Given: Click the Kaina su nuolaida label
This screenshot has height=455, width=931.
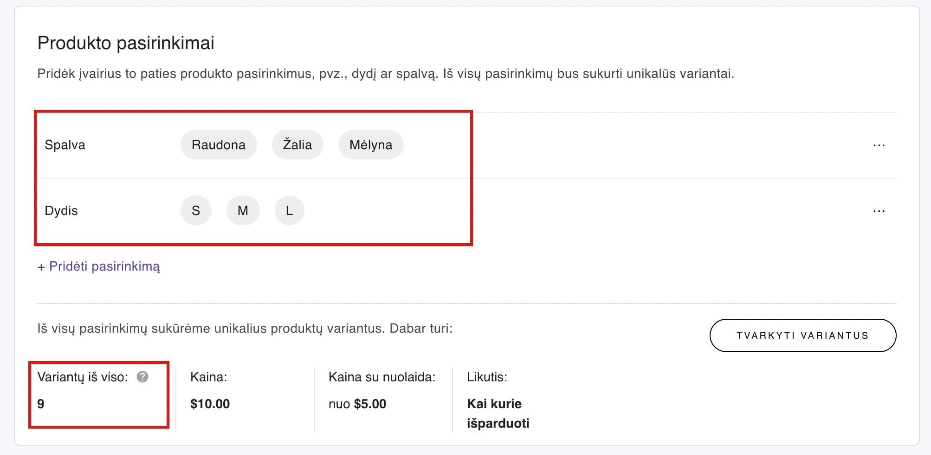Looking at the screenshot, I should coord(381,377).
